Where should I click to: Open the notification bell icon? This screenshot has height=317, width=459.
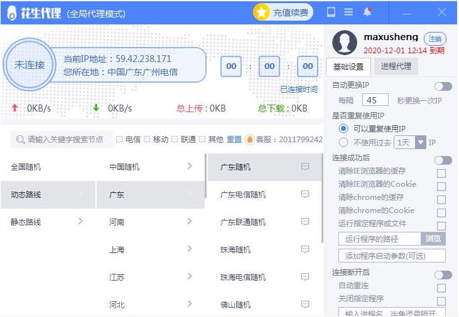coord(367,12)
